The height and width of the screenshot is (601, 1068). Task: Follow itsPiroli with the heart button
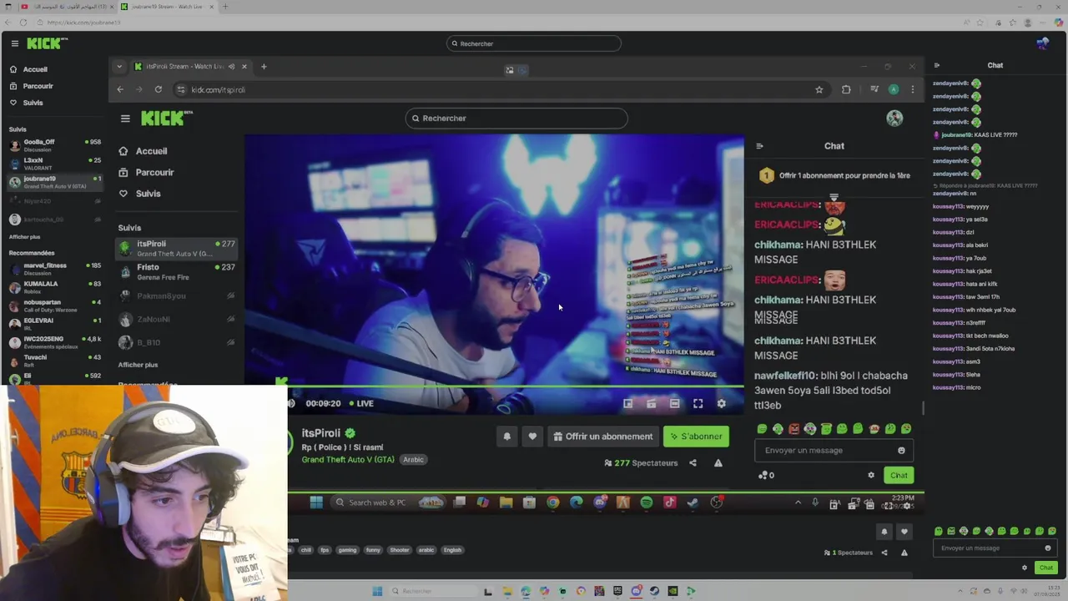pos(532,437)
